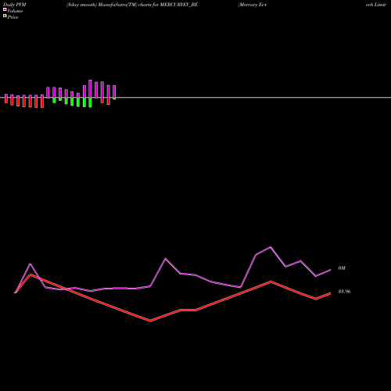Click the lowest point of red price line
Screen dimensions: 391x391
(x=150, y=321)
